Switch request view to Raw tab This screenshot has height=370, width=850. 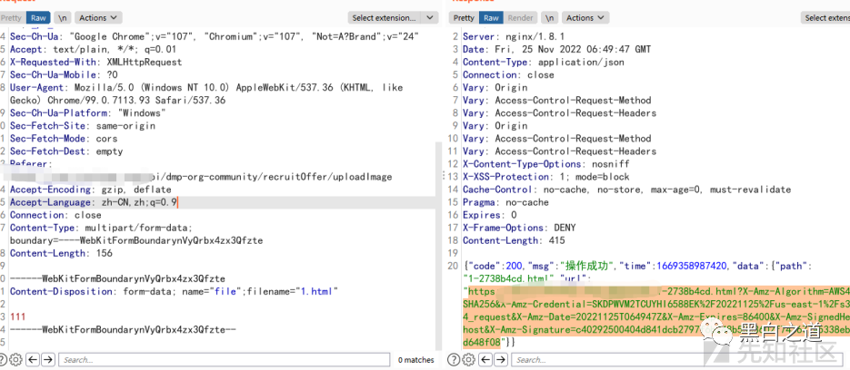click(38, 17)
